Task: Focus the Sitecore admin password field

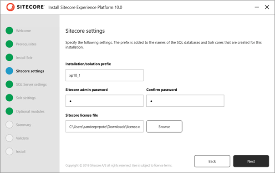Action: click(x=104, y=101)
